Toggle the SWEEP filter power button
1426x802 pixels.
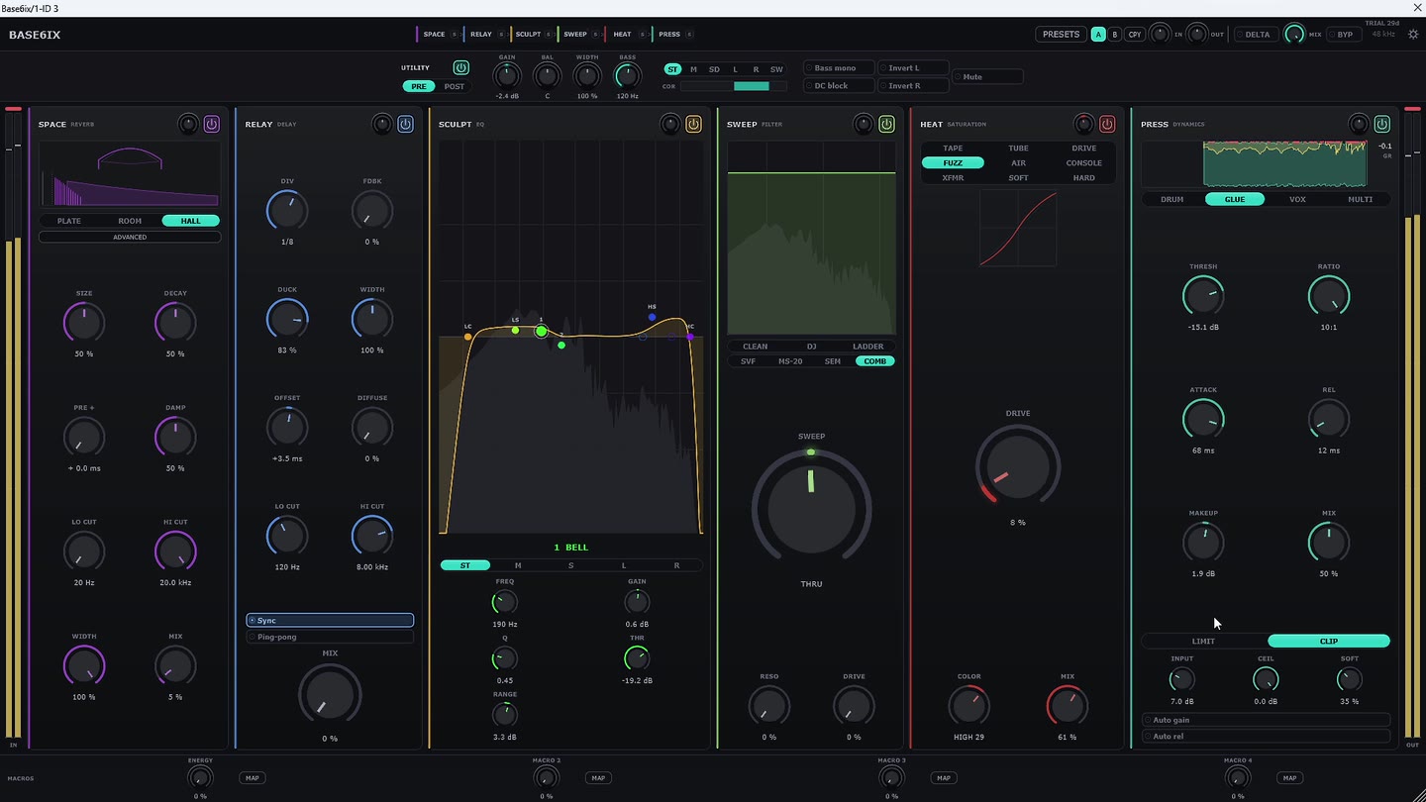click(886, 124)
